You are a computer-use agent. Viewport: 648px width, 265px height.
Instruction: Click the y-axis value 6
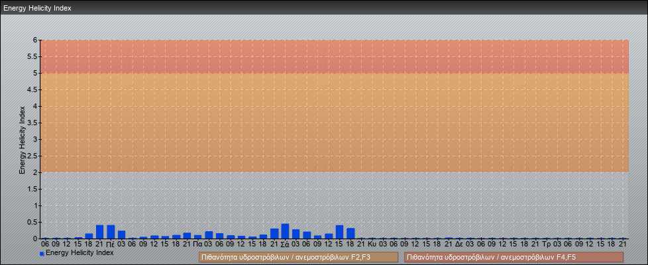pyautogui.click(x=36, y=40)
